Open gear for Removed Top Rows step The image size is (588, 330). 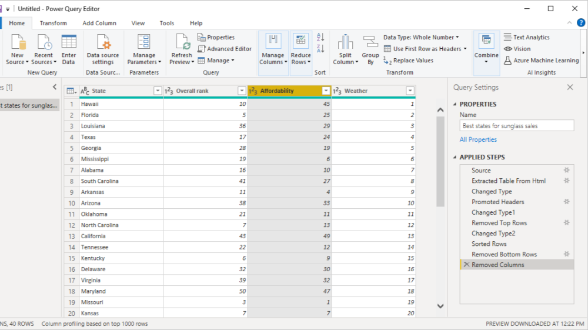tap(567, 223)
